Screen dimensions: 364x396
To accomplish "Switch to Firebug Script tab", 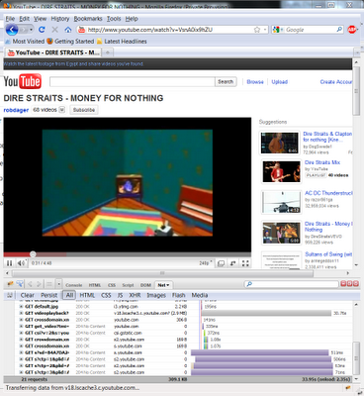I will (x=128, y=285).
